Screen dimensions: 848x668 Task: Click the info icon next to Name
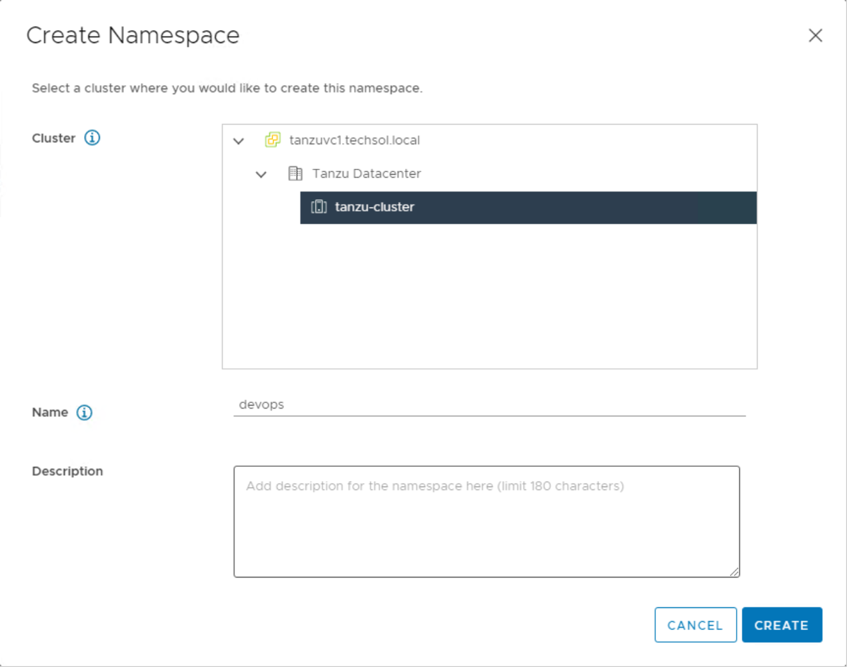pyautogui.click(x=84, y=412)
